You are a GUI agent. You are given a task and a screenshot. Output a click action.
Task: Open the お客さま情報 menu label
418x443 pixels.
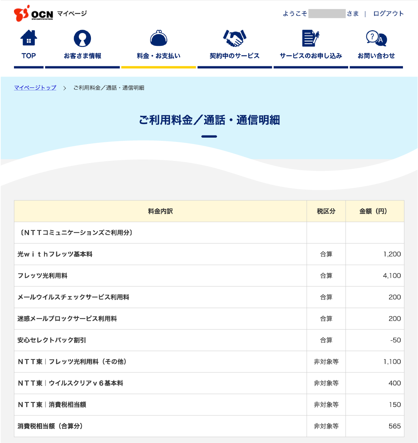point(82,56)
